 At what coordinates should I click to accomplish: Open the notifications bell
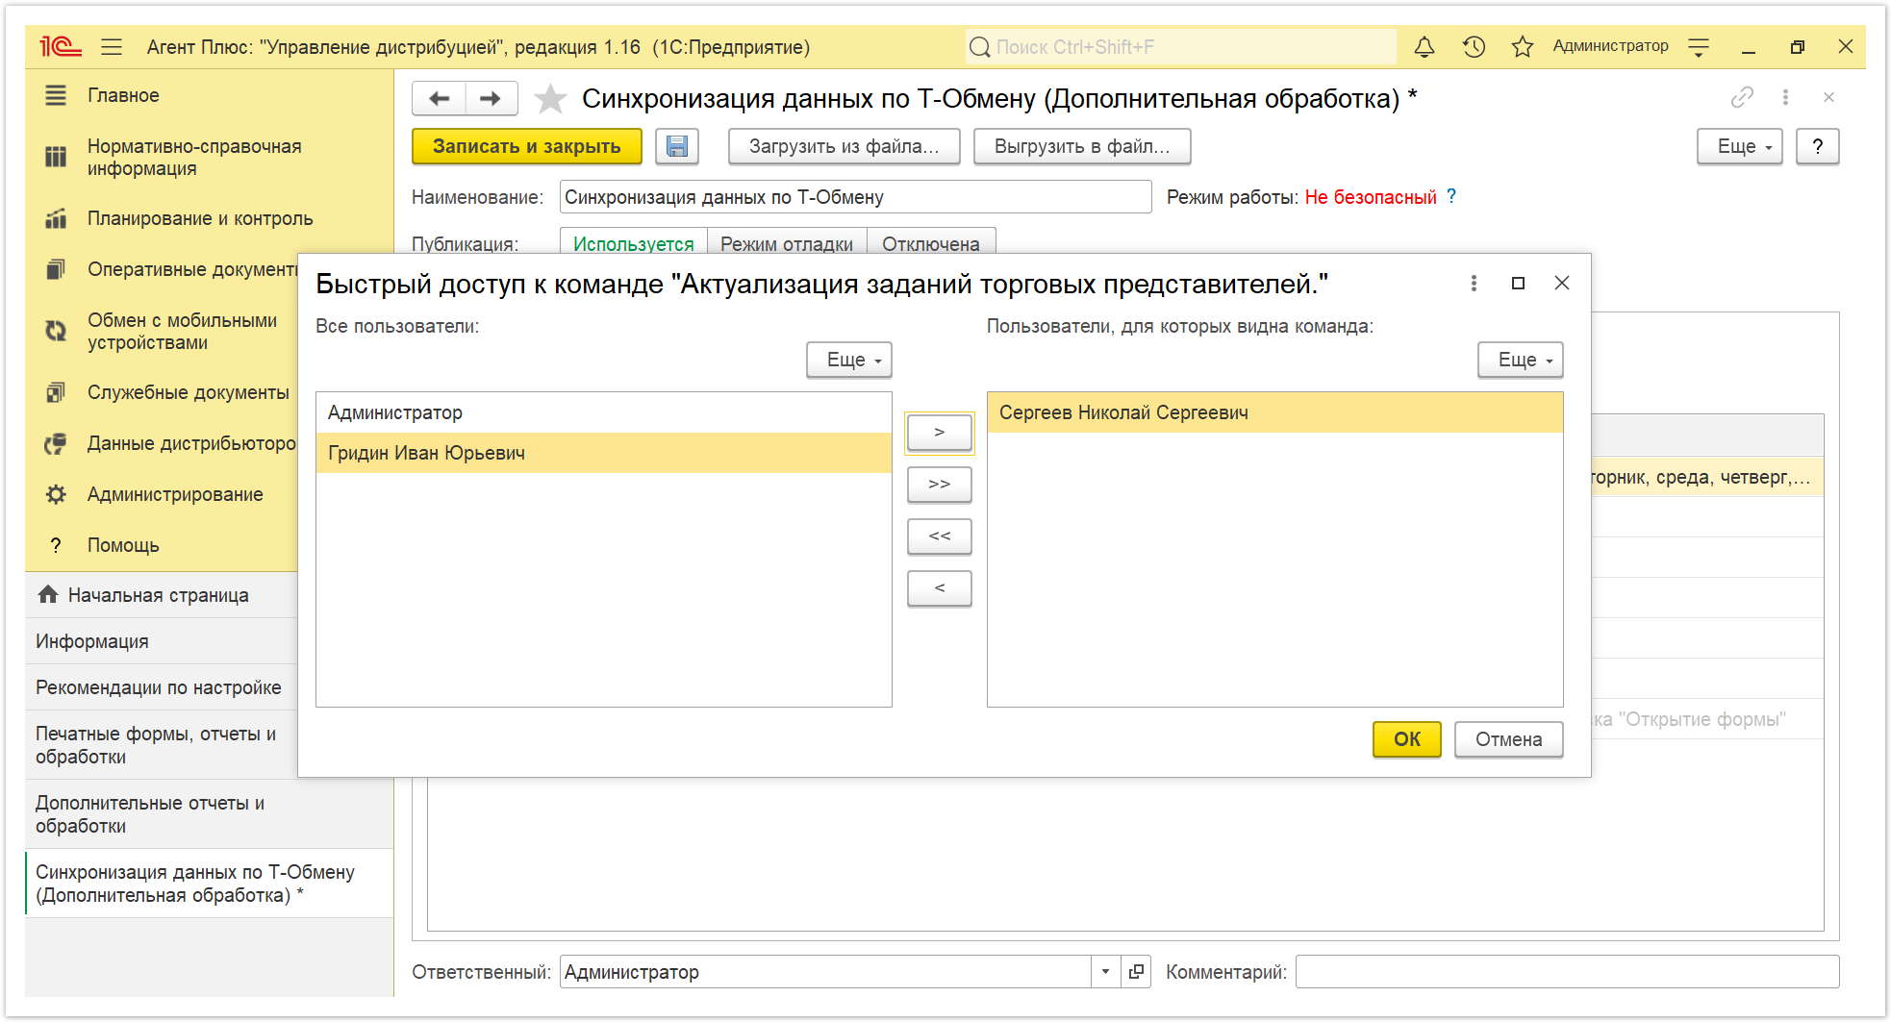click(1425, 46)
